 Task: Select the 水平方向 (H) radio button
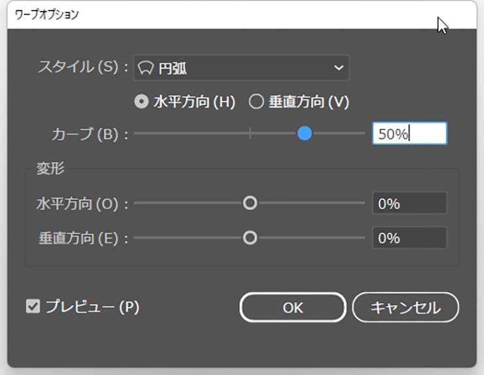click(141, 102)
